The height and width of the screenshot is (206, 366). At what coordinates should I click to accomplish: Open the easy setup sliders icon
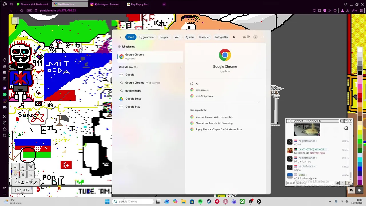tap(361, 11)
